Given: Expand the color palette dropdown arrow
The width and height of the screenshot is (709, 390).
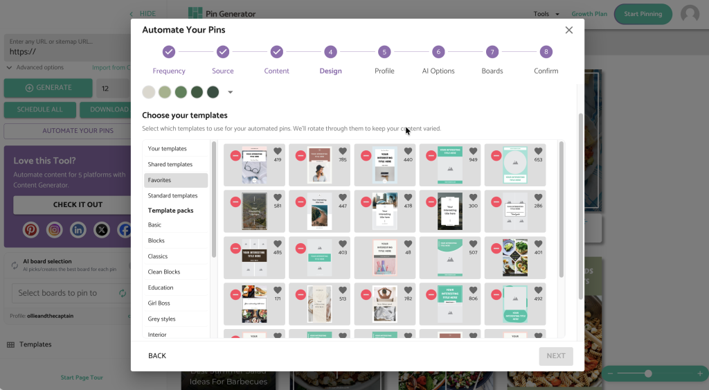Looking at the screenshot, I should pos(230,92).
